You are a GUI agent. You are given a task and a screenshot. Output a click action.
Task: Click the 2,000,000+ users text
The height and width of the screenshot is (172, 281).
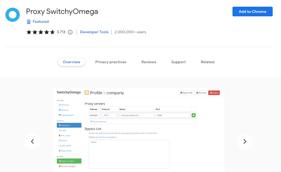click(130, 32)
